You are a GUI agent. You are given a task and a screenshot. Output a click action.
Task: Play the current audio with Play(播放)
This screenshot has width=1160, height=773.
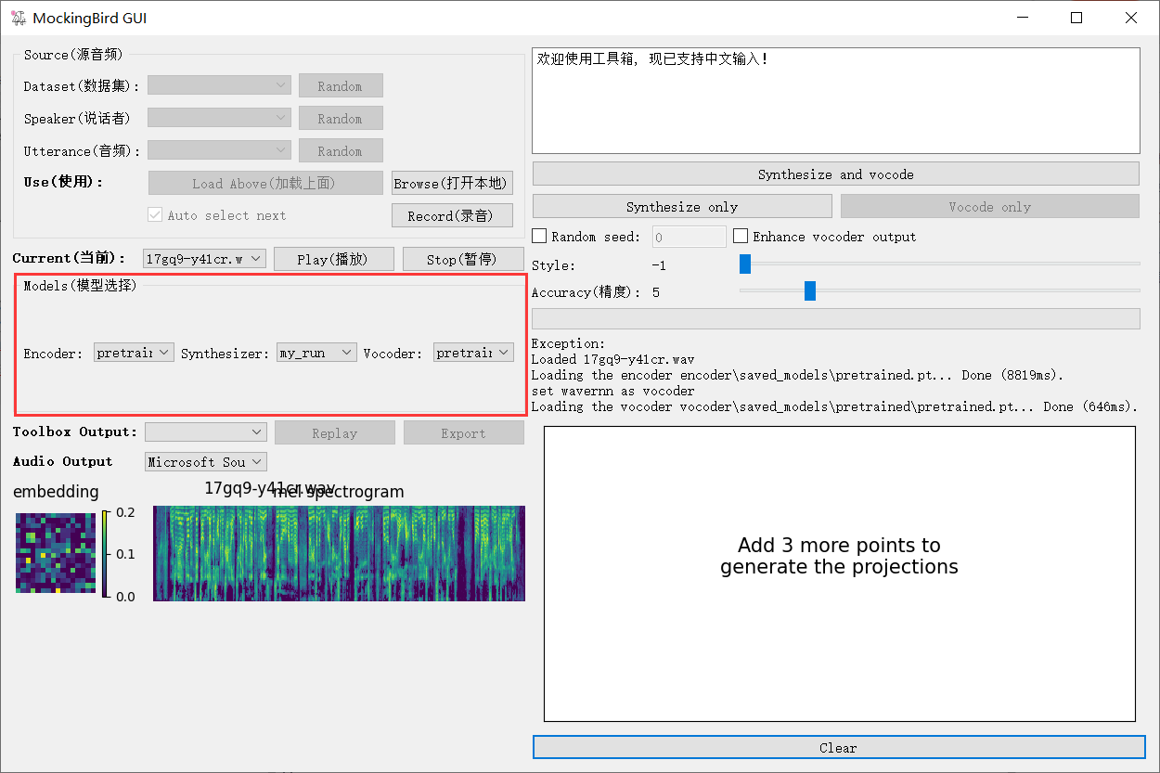[x=333, y=259]
